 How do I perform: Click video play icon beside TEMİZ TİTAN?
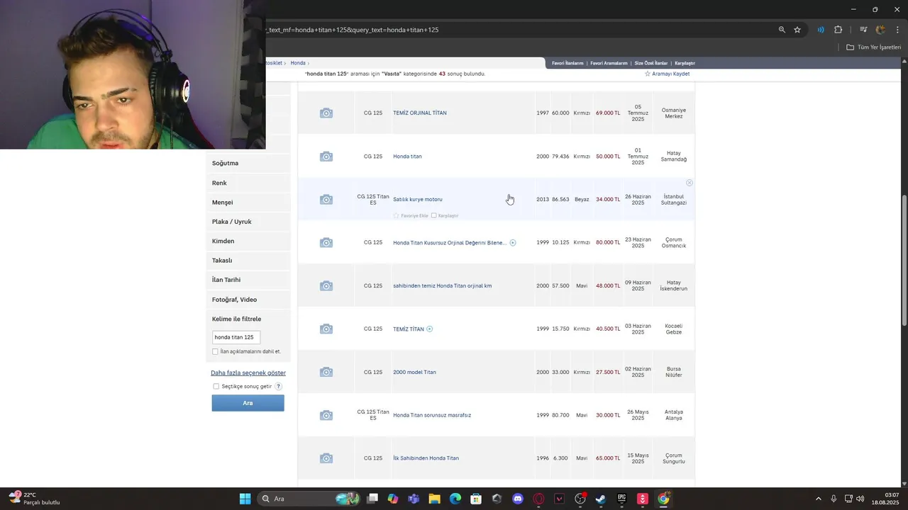(430, 329)
